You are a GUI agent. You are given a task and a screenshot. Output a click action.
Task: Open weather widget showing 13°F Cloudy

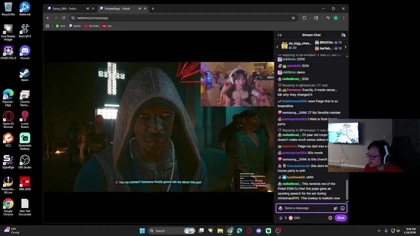[11, 231]
